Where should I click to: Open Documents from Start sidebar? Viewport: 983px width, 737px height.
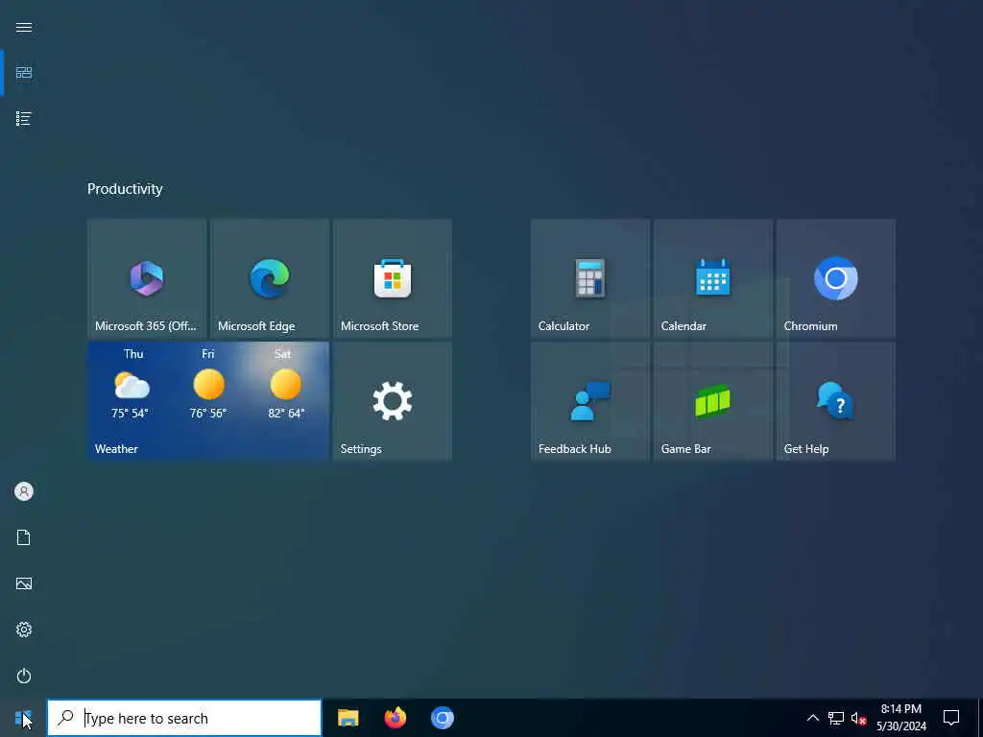tap(24, 537)
